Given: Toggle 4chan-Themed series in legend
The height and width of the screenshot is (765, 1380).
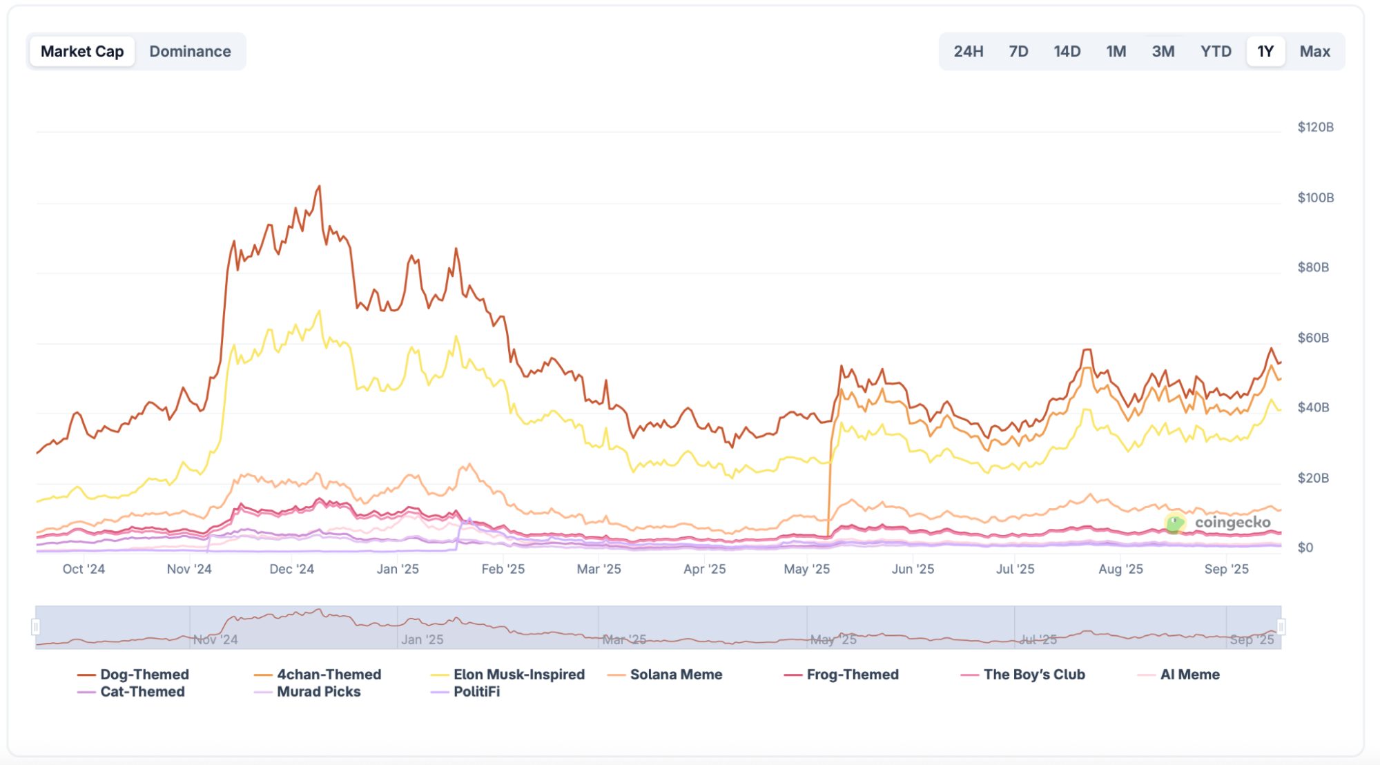Looking at the screenshot, I should click(x=329, y=675).
